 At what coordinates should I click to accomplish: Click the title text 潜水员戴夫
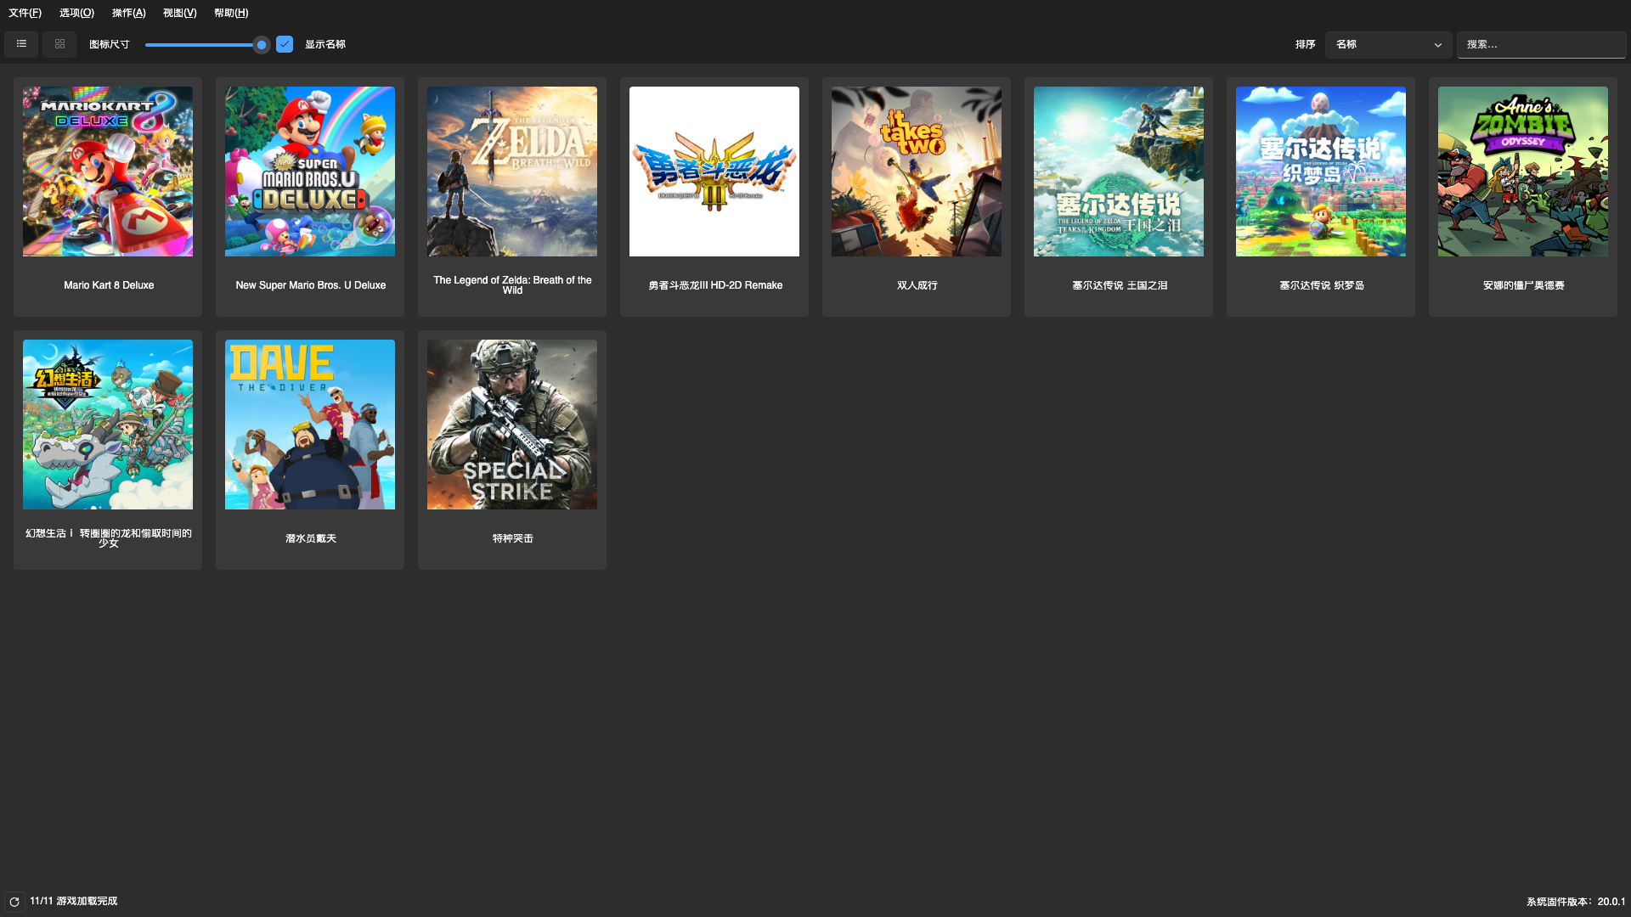coord(311,538)
